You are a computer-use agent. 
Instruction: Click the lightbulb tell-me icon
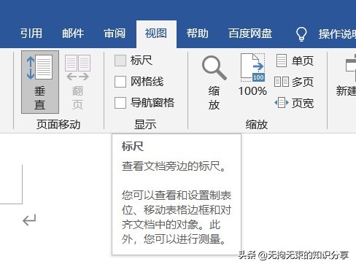pos(301,34)
